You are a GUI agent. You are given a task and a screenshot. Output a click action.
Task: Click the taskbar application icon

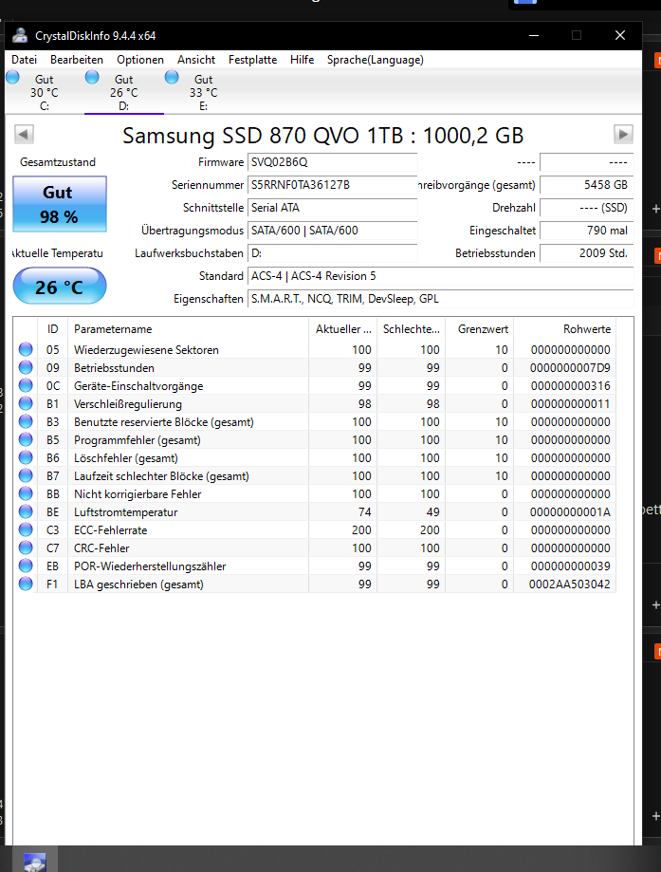click(34, 861)
